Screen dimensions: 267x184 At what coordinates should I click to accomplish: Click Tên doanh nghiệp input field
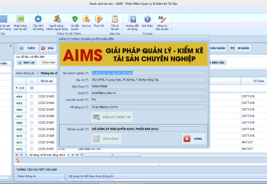point(149,73)
